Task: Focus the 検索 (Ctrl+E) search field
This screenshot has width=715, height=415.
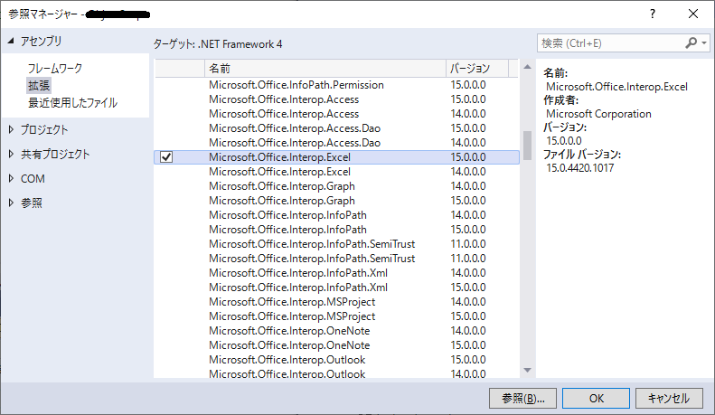Action: [611, 43]
